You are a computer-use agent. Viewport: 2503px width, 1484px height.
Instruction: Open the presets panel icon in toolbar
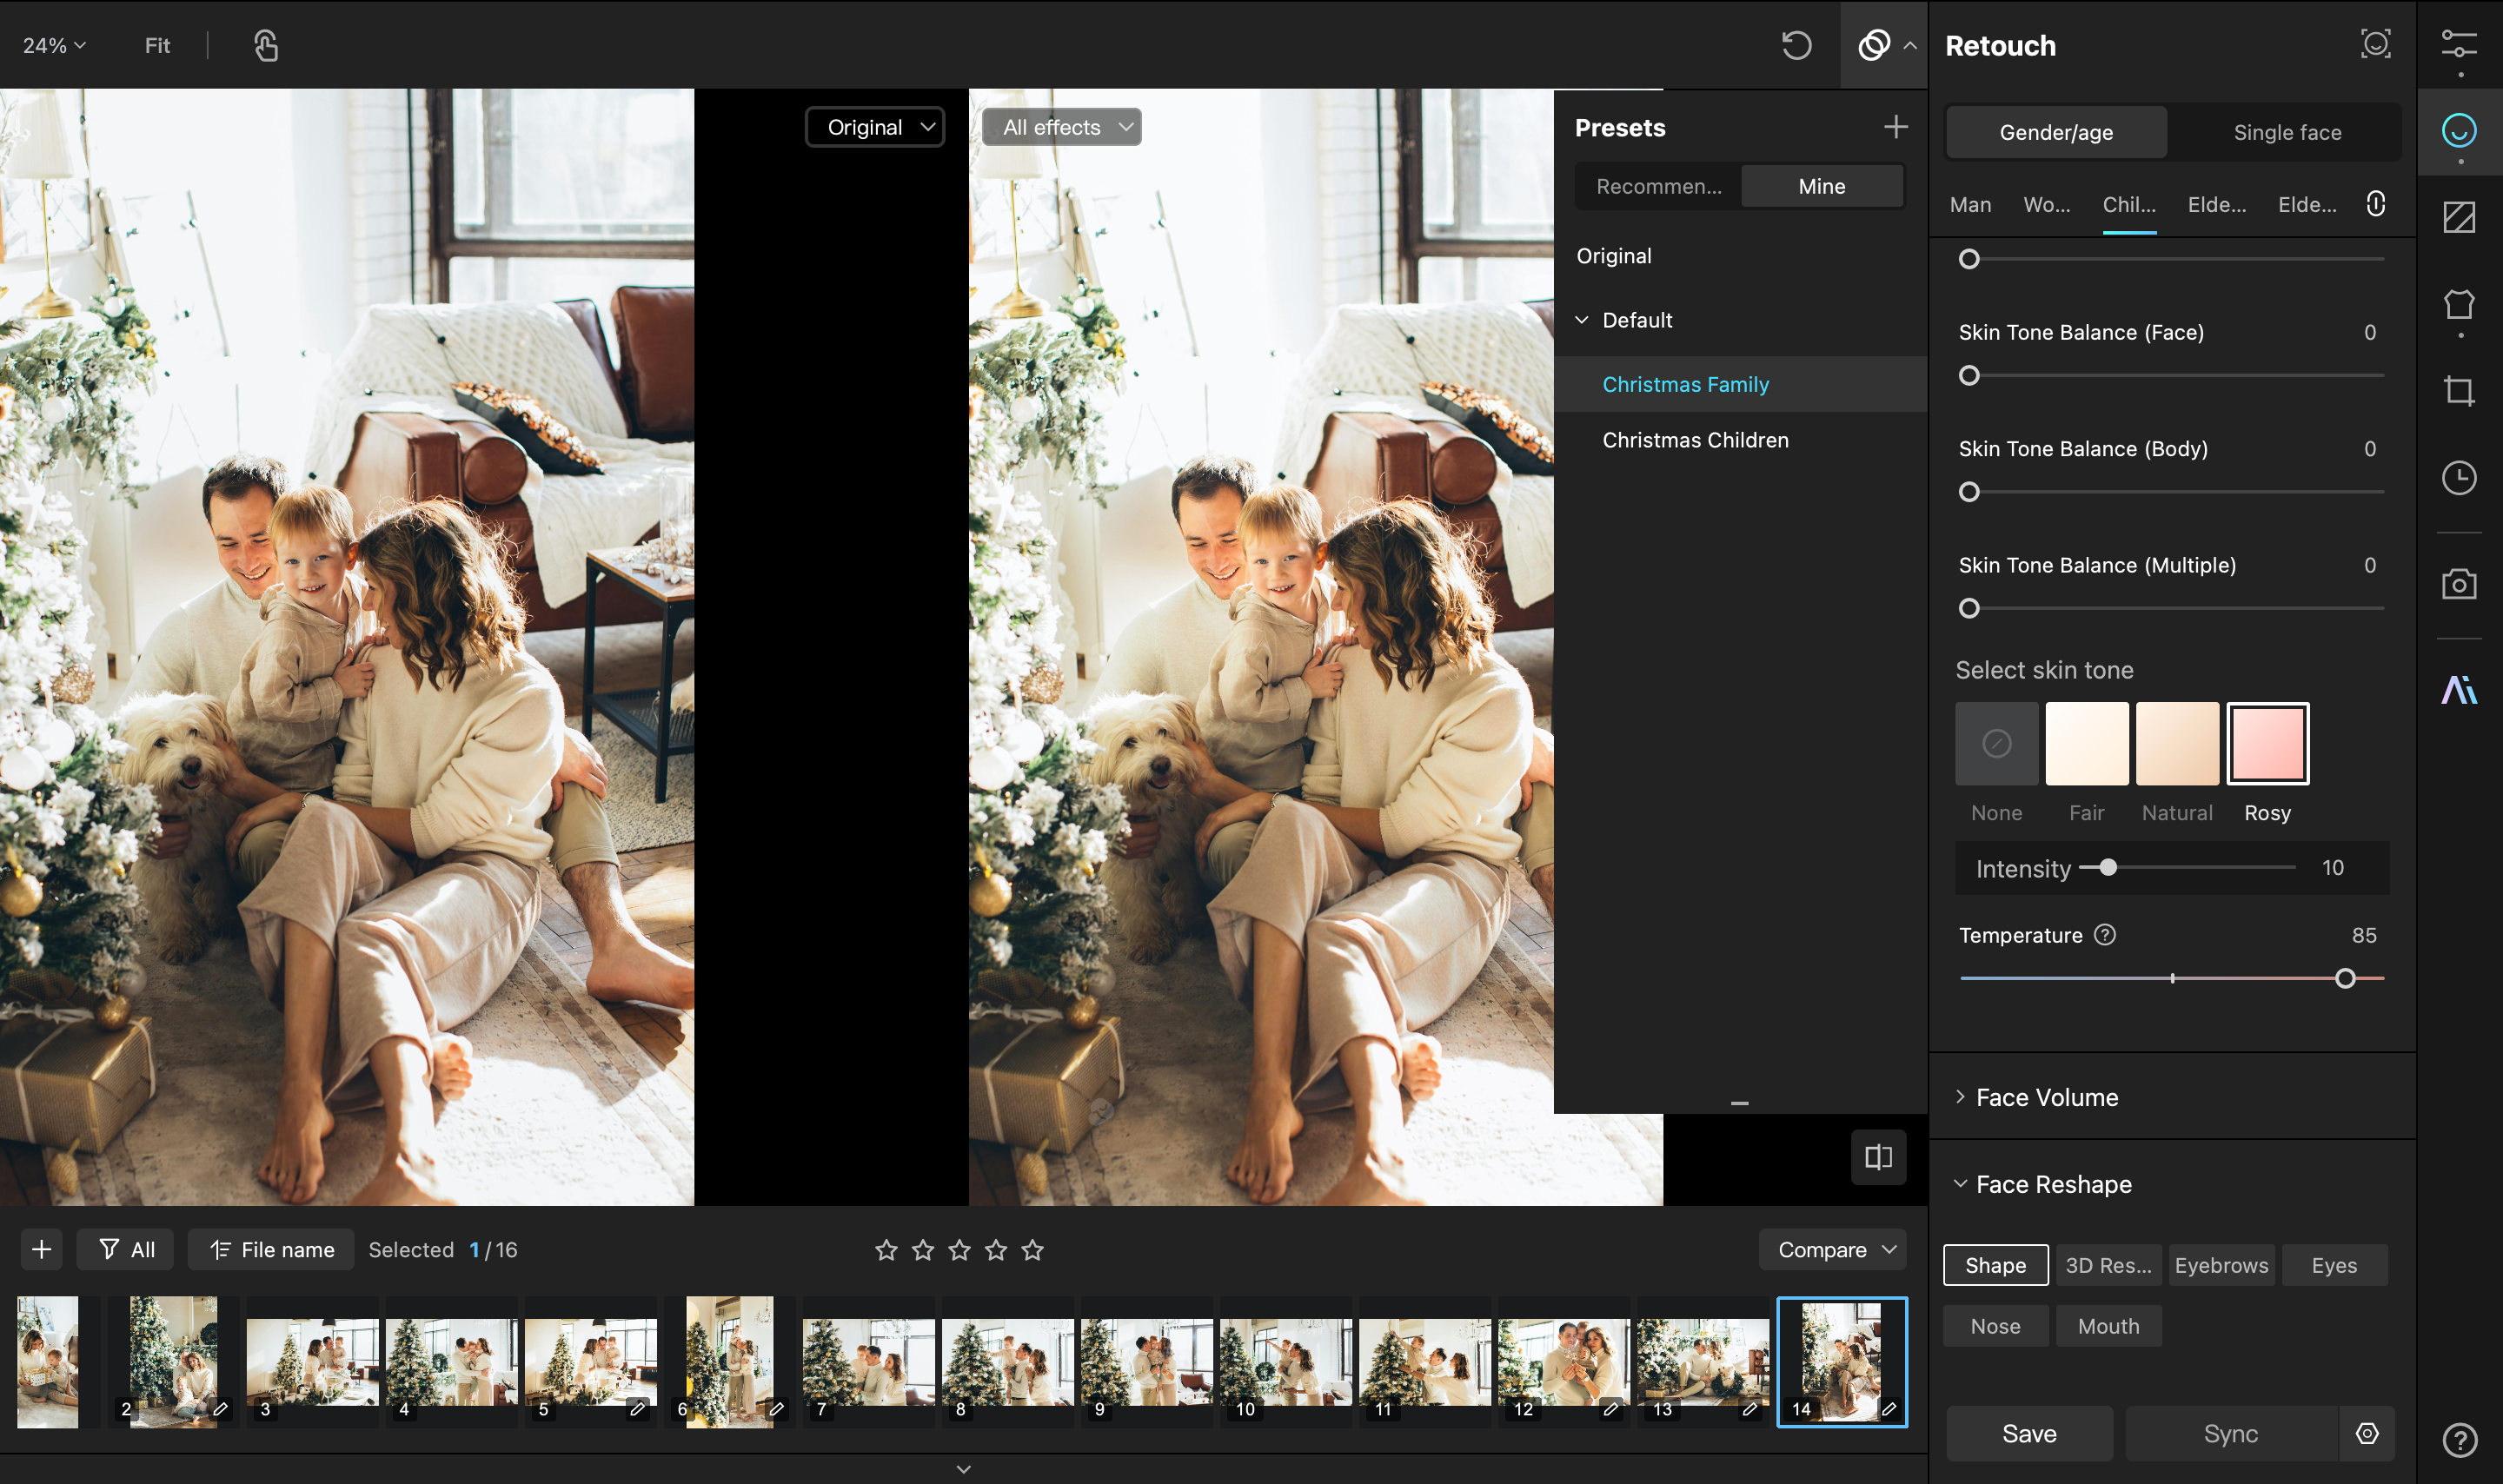(1874, 45)
